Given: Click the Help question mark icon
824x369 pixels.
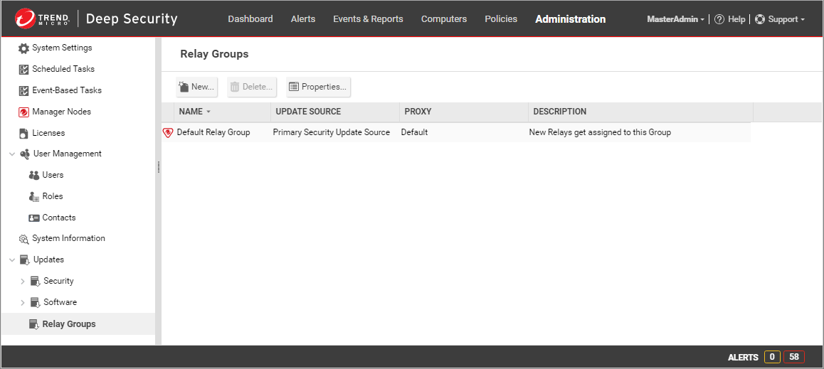Looking at the screenshot, I should tap(719, 19).
